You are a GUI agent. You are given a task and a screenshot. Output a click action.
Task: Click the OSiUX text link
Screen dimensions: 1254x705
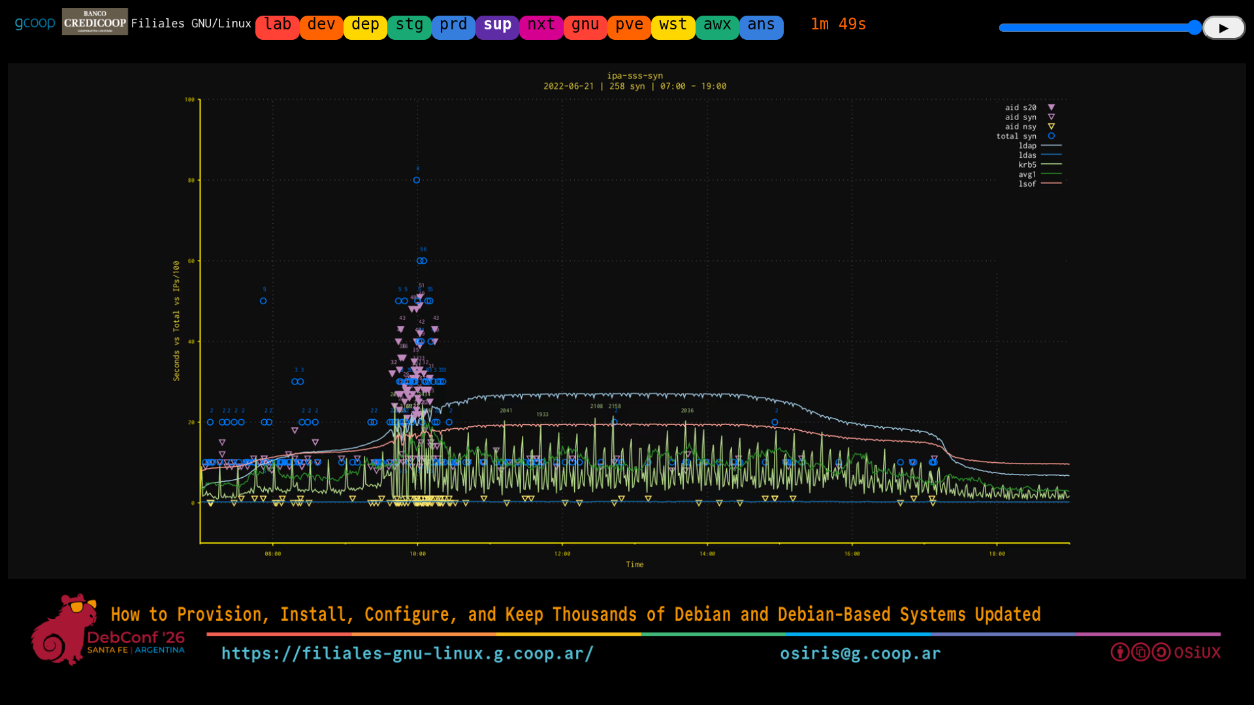click(1197, 653)
